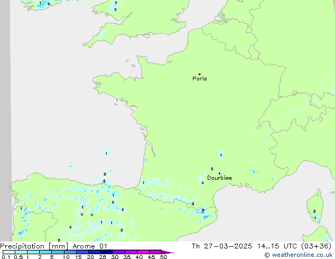Viewport: 335px width, 259px height.
Task: Pick the 15–20 mm blue legend swatch
Action: pos(82,252)
